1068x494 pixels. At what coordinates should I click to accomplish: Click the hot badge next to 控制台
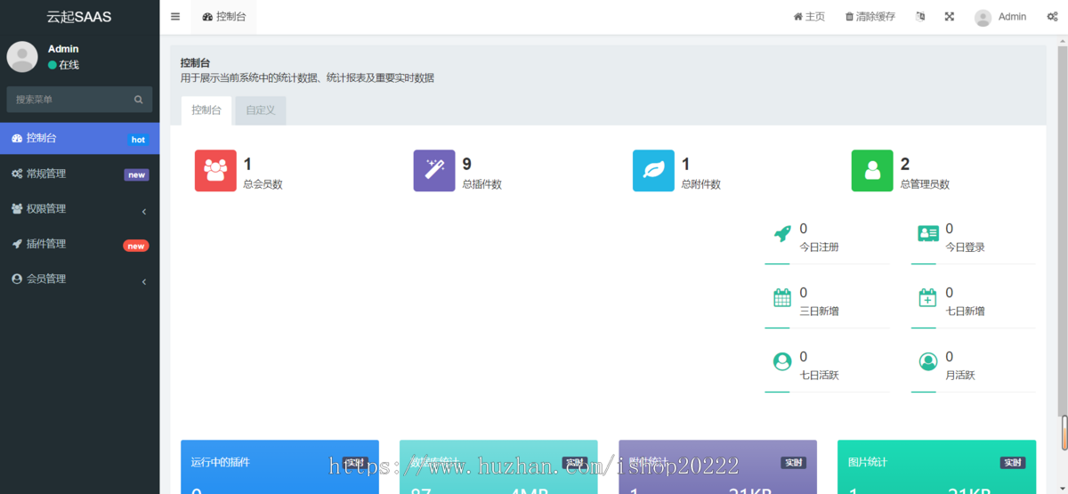point(138,140)
